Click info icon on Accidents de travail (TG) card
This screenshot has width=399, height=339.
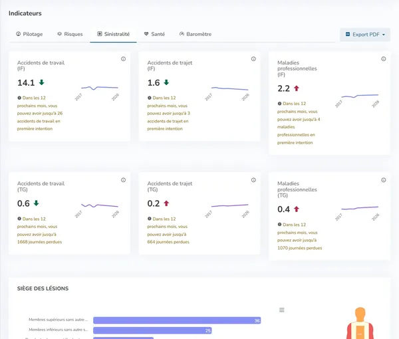[124, 180]
